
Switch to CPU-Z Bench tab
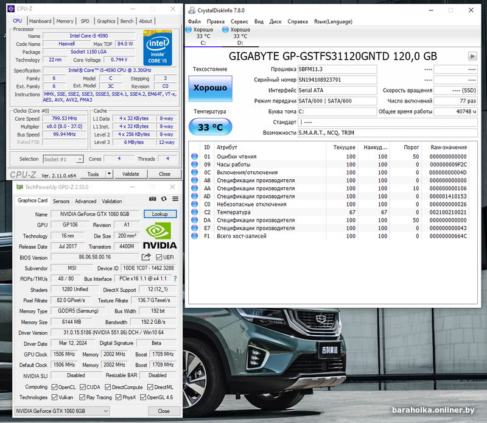pos(127,21)
